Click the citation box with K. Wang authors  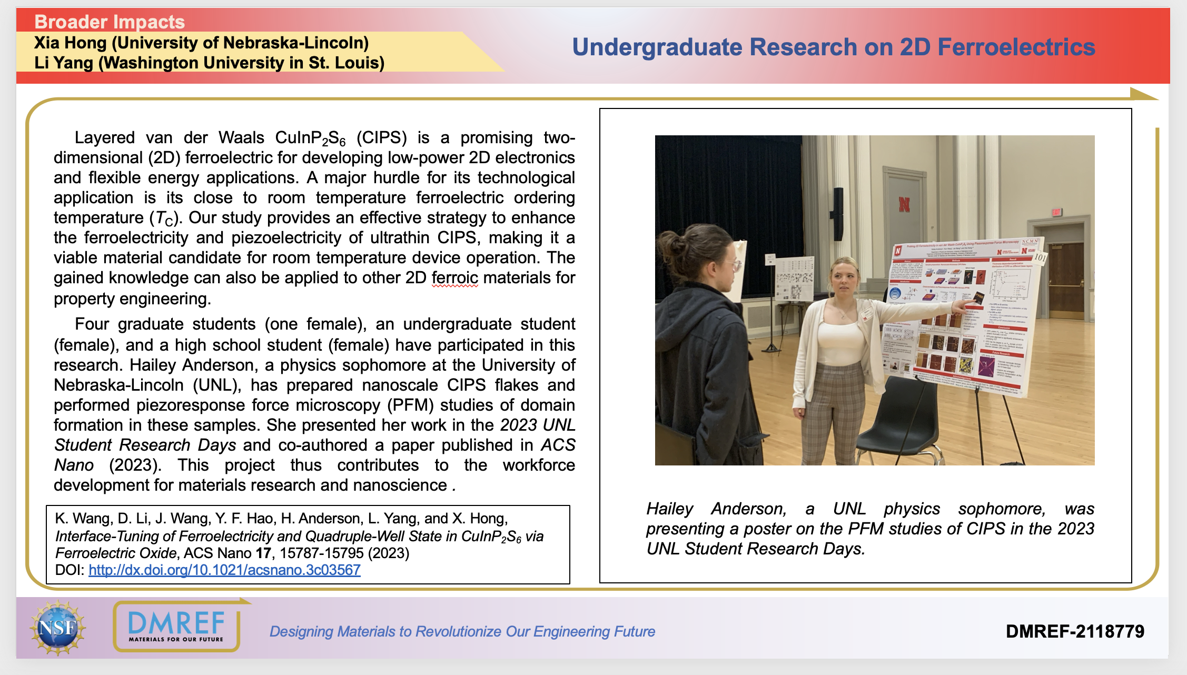tap(308, 544)
